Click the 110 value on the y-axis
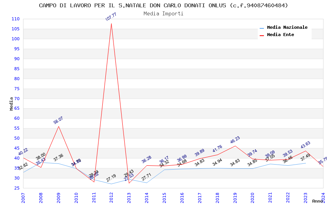The image size is (327, 211). click(15, 19)
